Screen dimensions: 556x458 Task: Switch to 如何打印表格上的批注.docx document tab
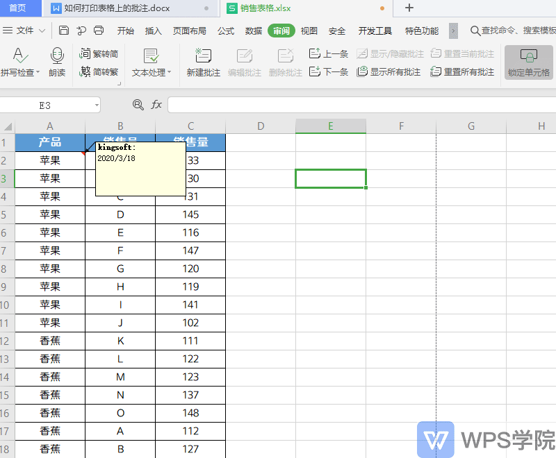pos(131,8)
